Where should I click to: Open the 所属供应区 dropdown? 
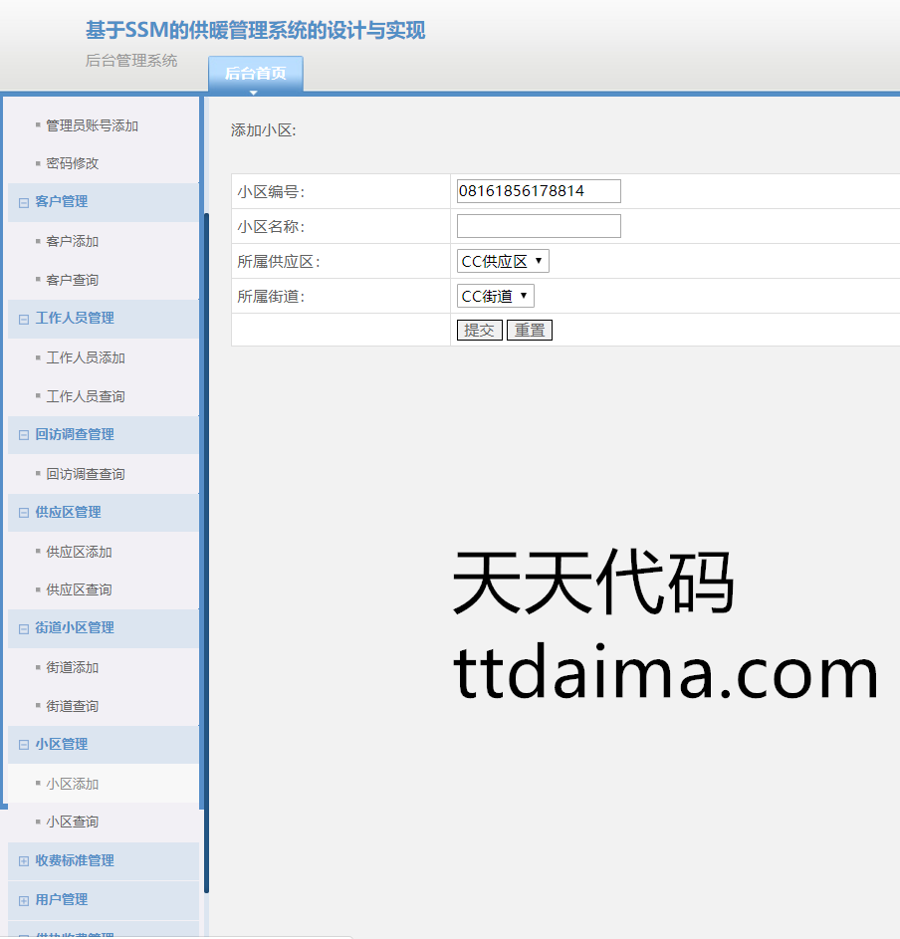[x=503, y=261]
